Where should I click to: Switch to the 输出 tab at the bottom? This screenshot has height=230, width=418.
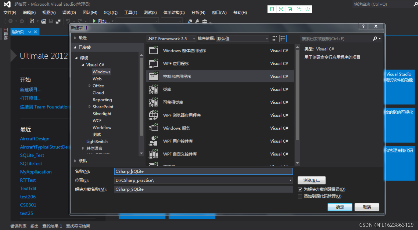[x=34, y=226]
